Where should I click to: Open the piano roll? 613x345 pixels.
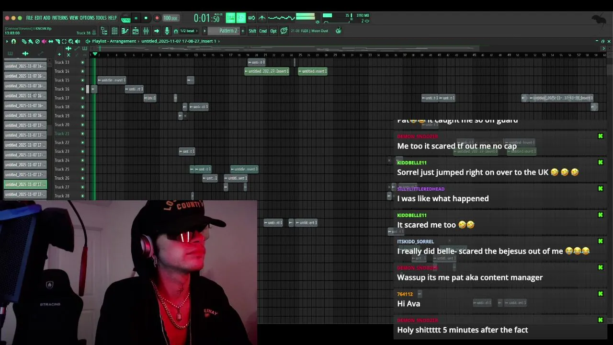tap(125, 31)
